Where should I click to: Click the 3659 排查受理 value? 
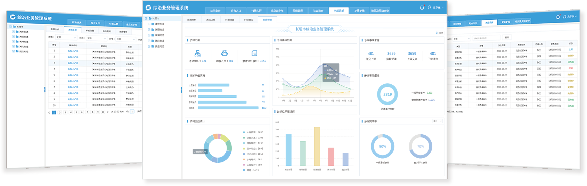[391, 53]
